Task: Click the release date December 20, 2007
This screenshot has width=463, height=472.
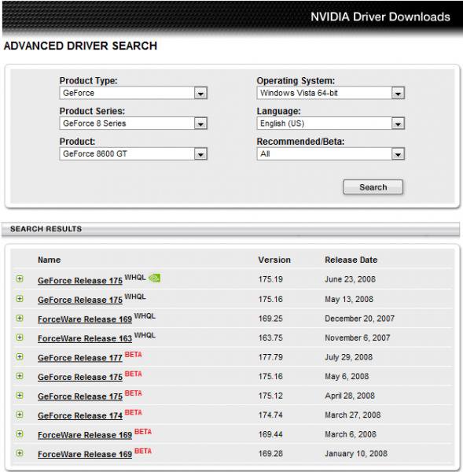Action: click(x=359, y=319)
